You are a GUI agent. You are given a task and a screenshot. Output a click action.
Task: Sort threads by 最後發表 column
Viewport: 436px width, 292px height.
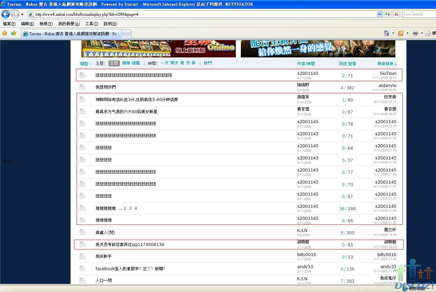(387, 63)
